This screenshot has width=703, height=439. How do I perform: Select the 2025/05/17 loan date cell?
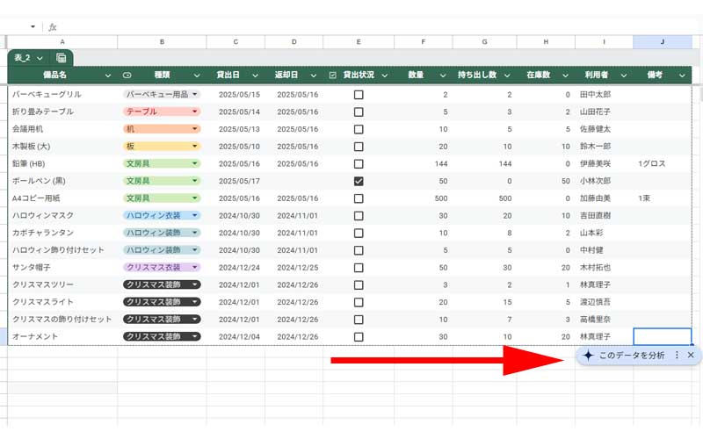(236, 181)
